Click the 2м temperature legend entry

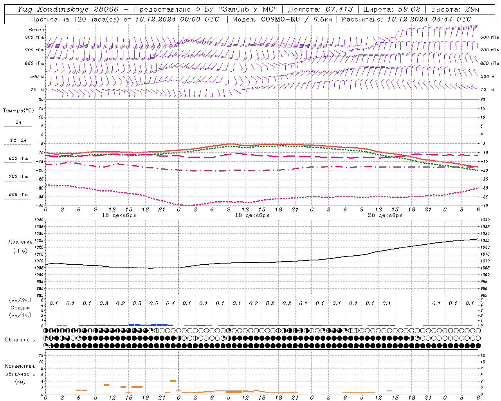click(x=18, y=123)
